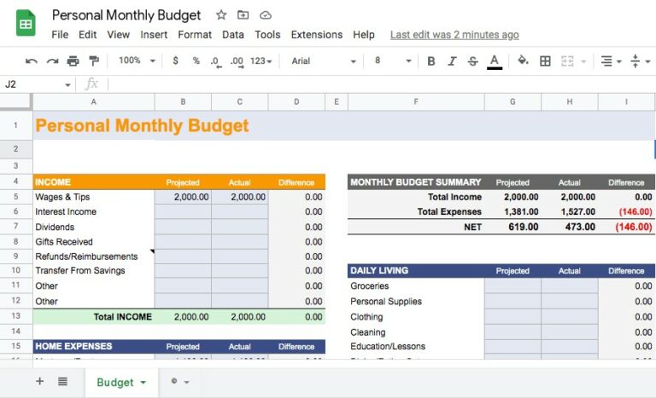The width and height of the screenshot is (656, 398).
Task: Open more number formats 123 dropdown
Action: (x=261, y=61)
